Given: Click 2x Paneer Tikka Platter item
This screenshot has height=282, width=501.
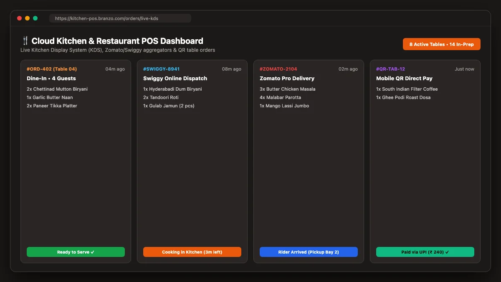Looking at the screenshot, I should pyautogui.click(x=52, y=106).
